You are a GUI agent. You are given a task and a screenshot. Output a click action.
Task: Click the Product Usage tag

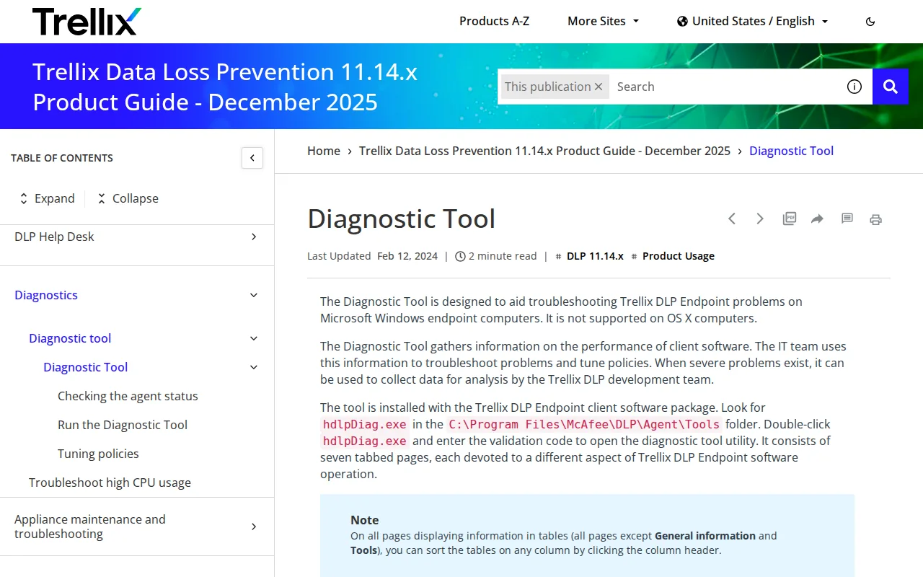click(x=679, y=256)
